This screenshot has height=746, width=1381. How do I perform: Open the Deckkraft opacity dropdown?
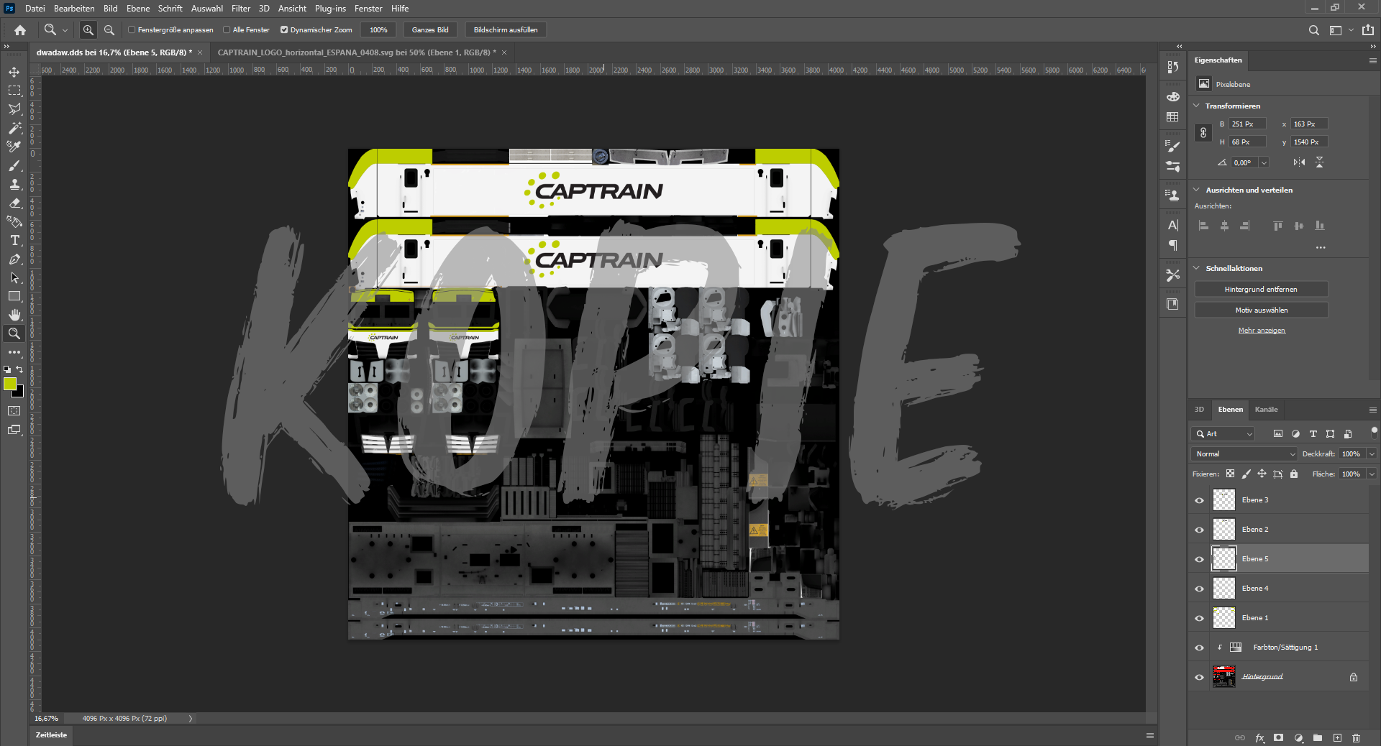click(x=1372, y=454)
